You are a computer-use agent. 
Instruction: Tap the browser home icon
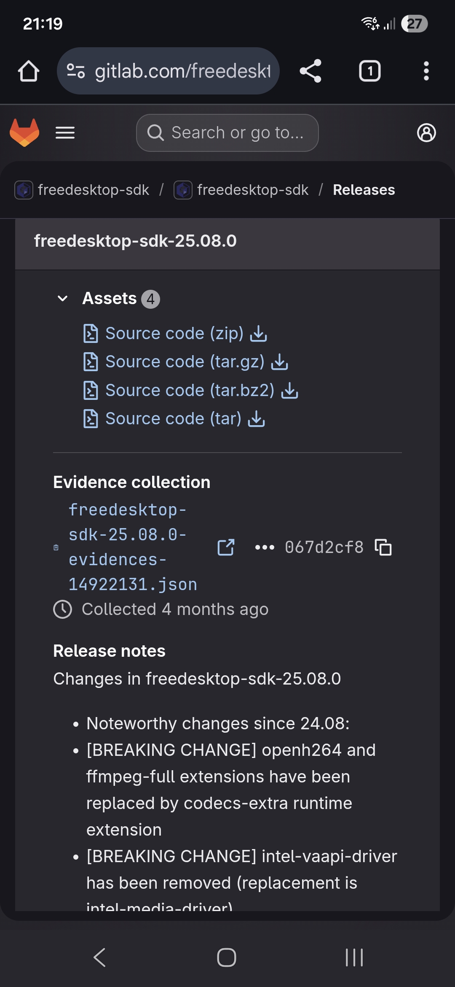pyautogui.click(x=29, y=71)
